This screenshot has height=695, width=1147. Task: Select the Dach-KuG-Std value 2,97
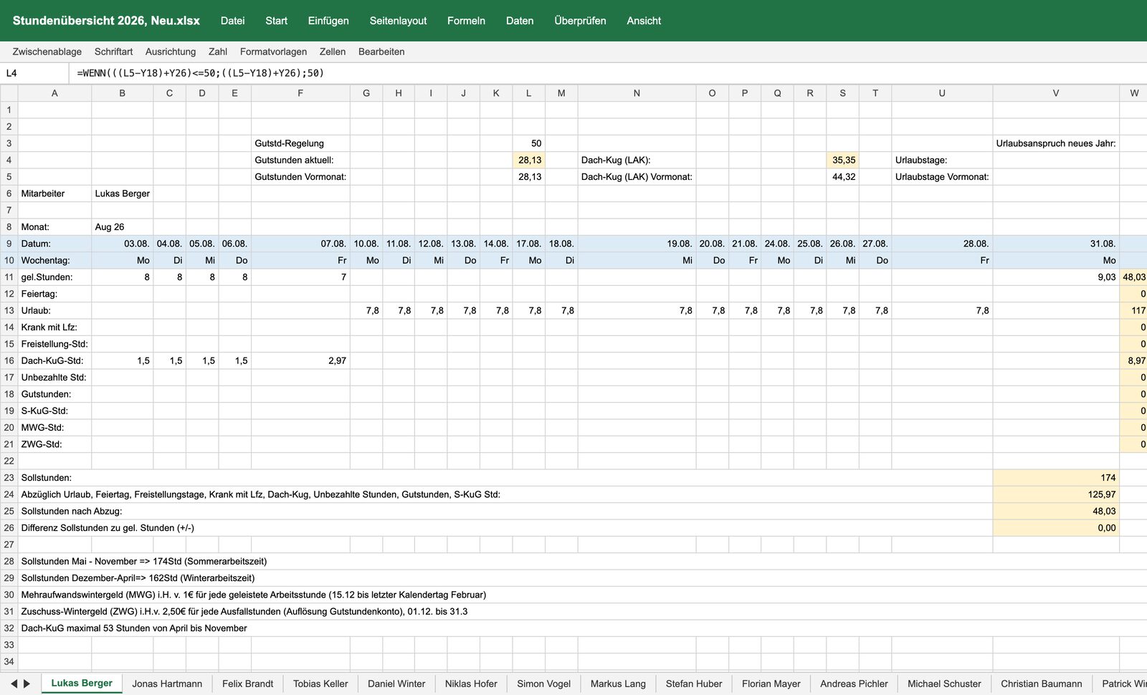(x=300, y=360)
